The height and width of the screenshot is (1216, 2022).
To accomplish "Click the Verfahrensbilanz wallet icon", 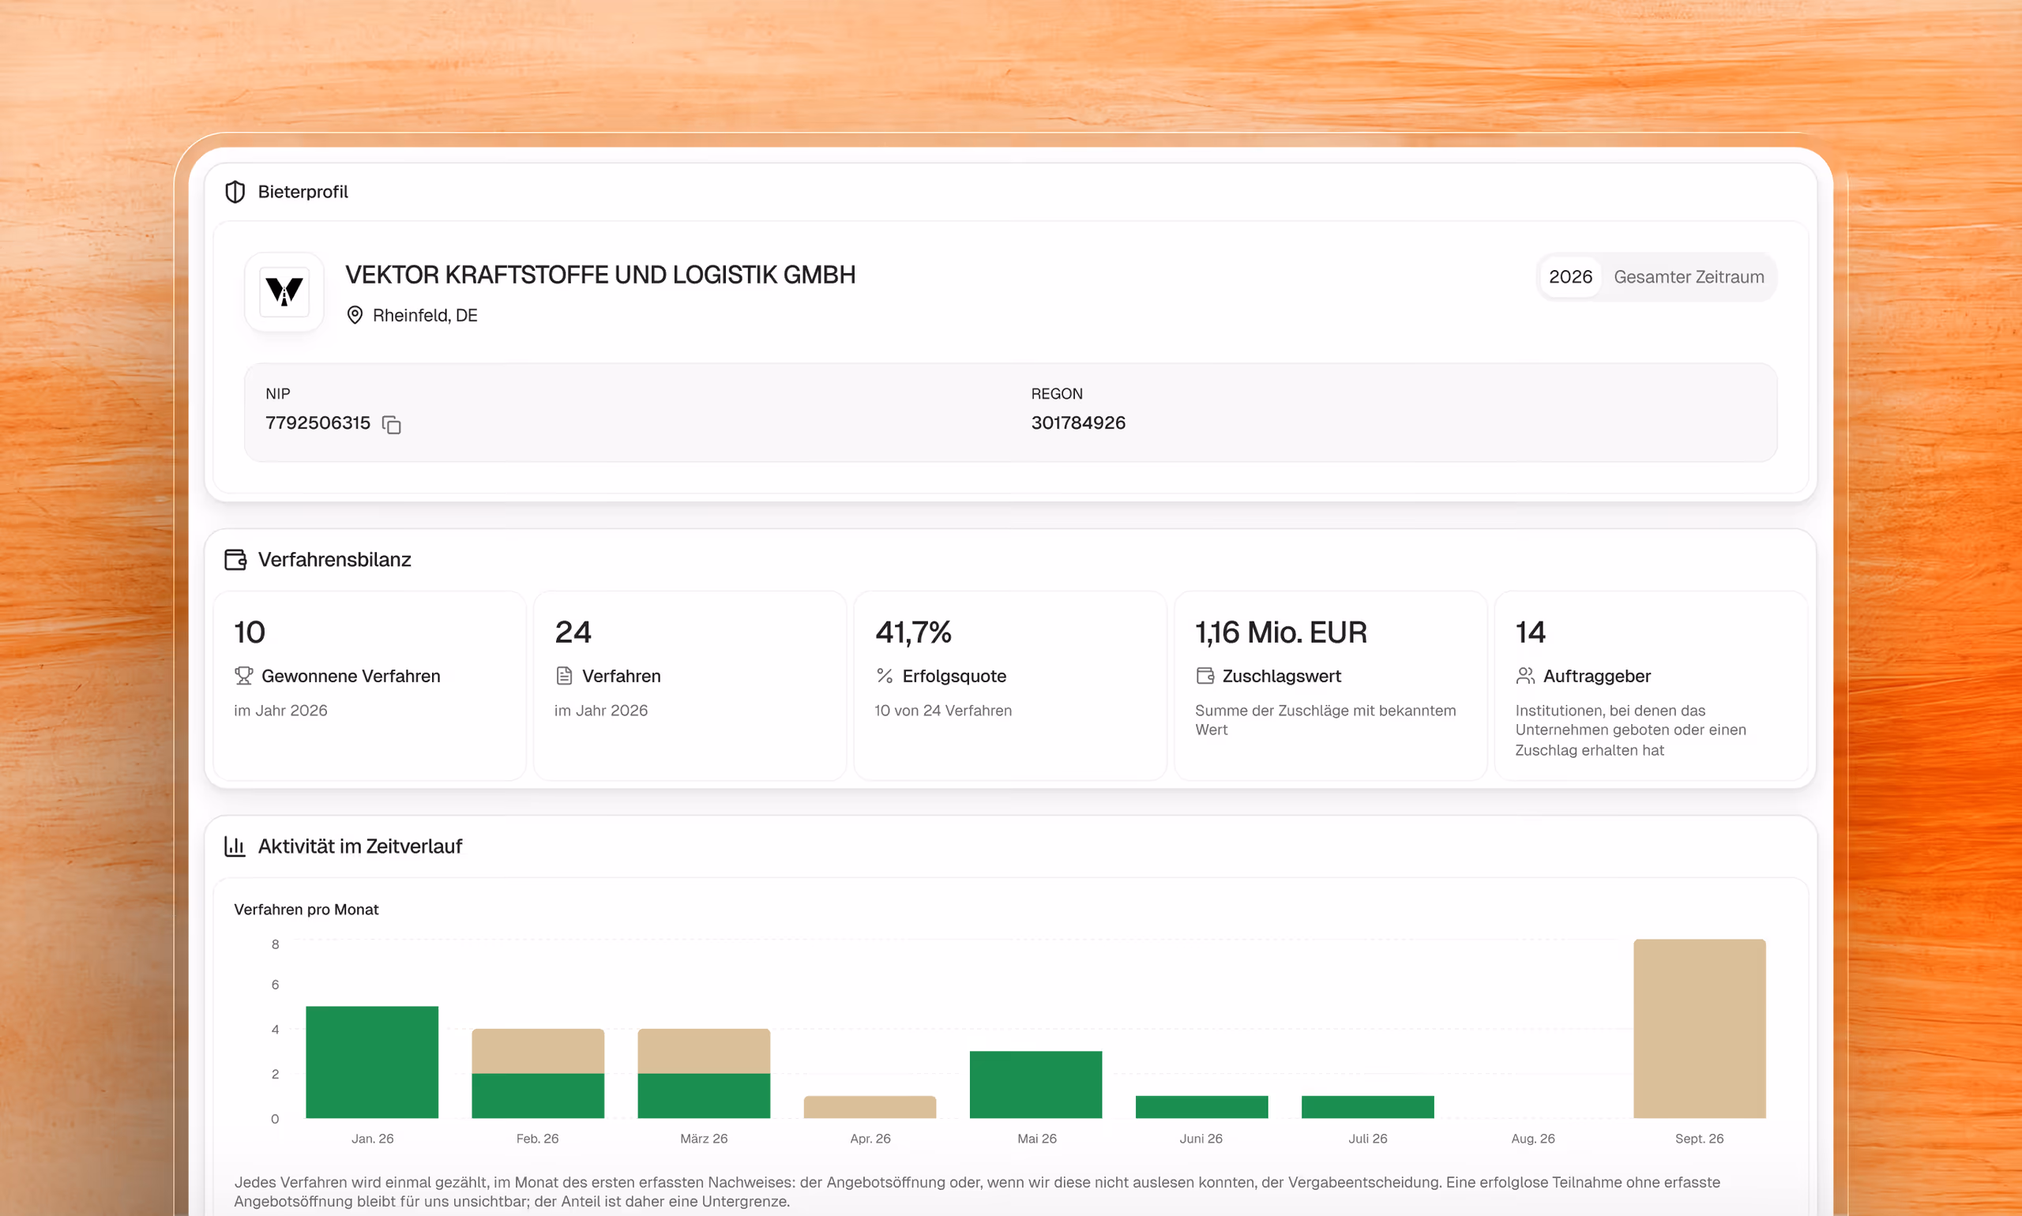I will pos(235,560).
